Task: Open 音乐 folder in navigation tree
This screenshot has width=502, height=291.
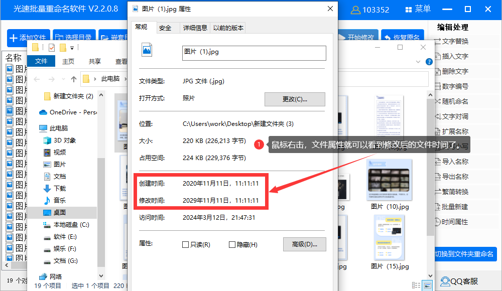Action: 54,200
